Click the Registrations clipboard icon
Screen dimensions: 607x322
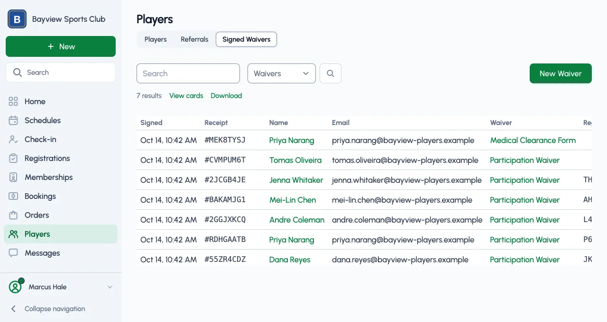pos(13,158)
